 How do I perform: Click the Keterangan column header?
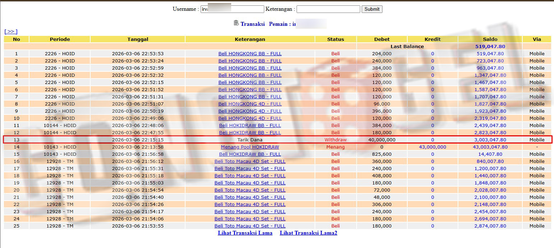(x=250, y=39)
